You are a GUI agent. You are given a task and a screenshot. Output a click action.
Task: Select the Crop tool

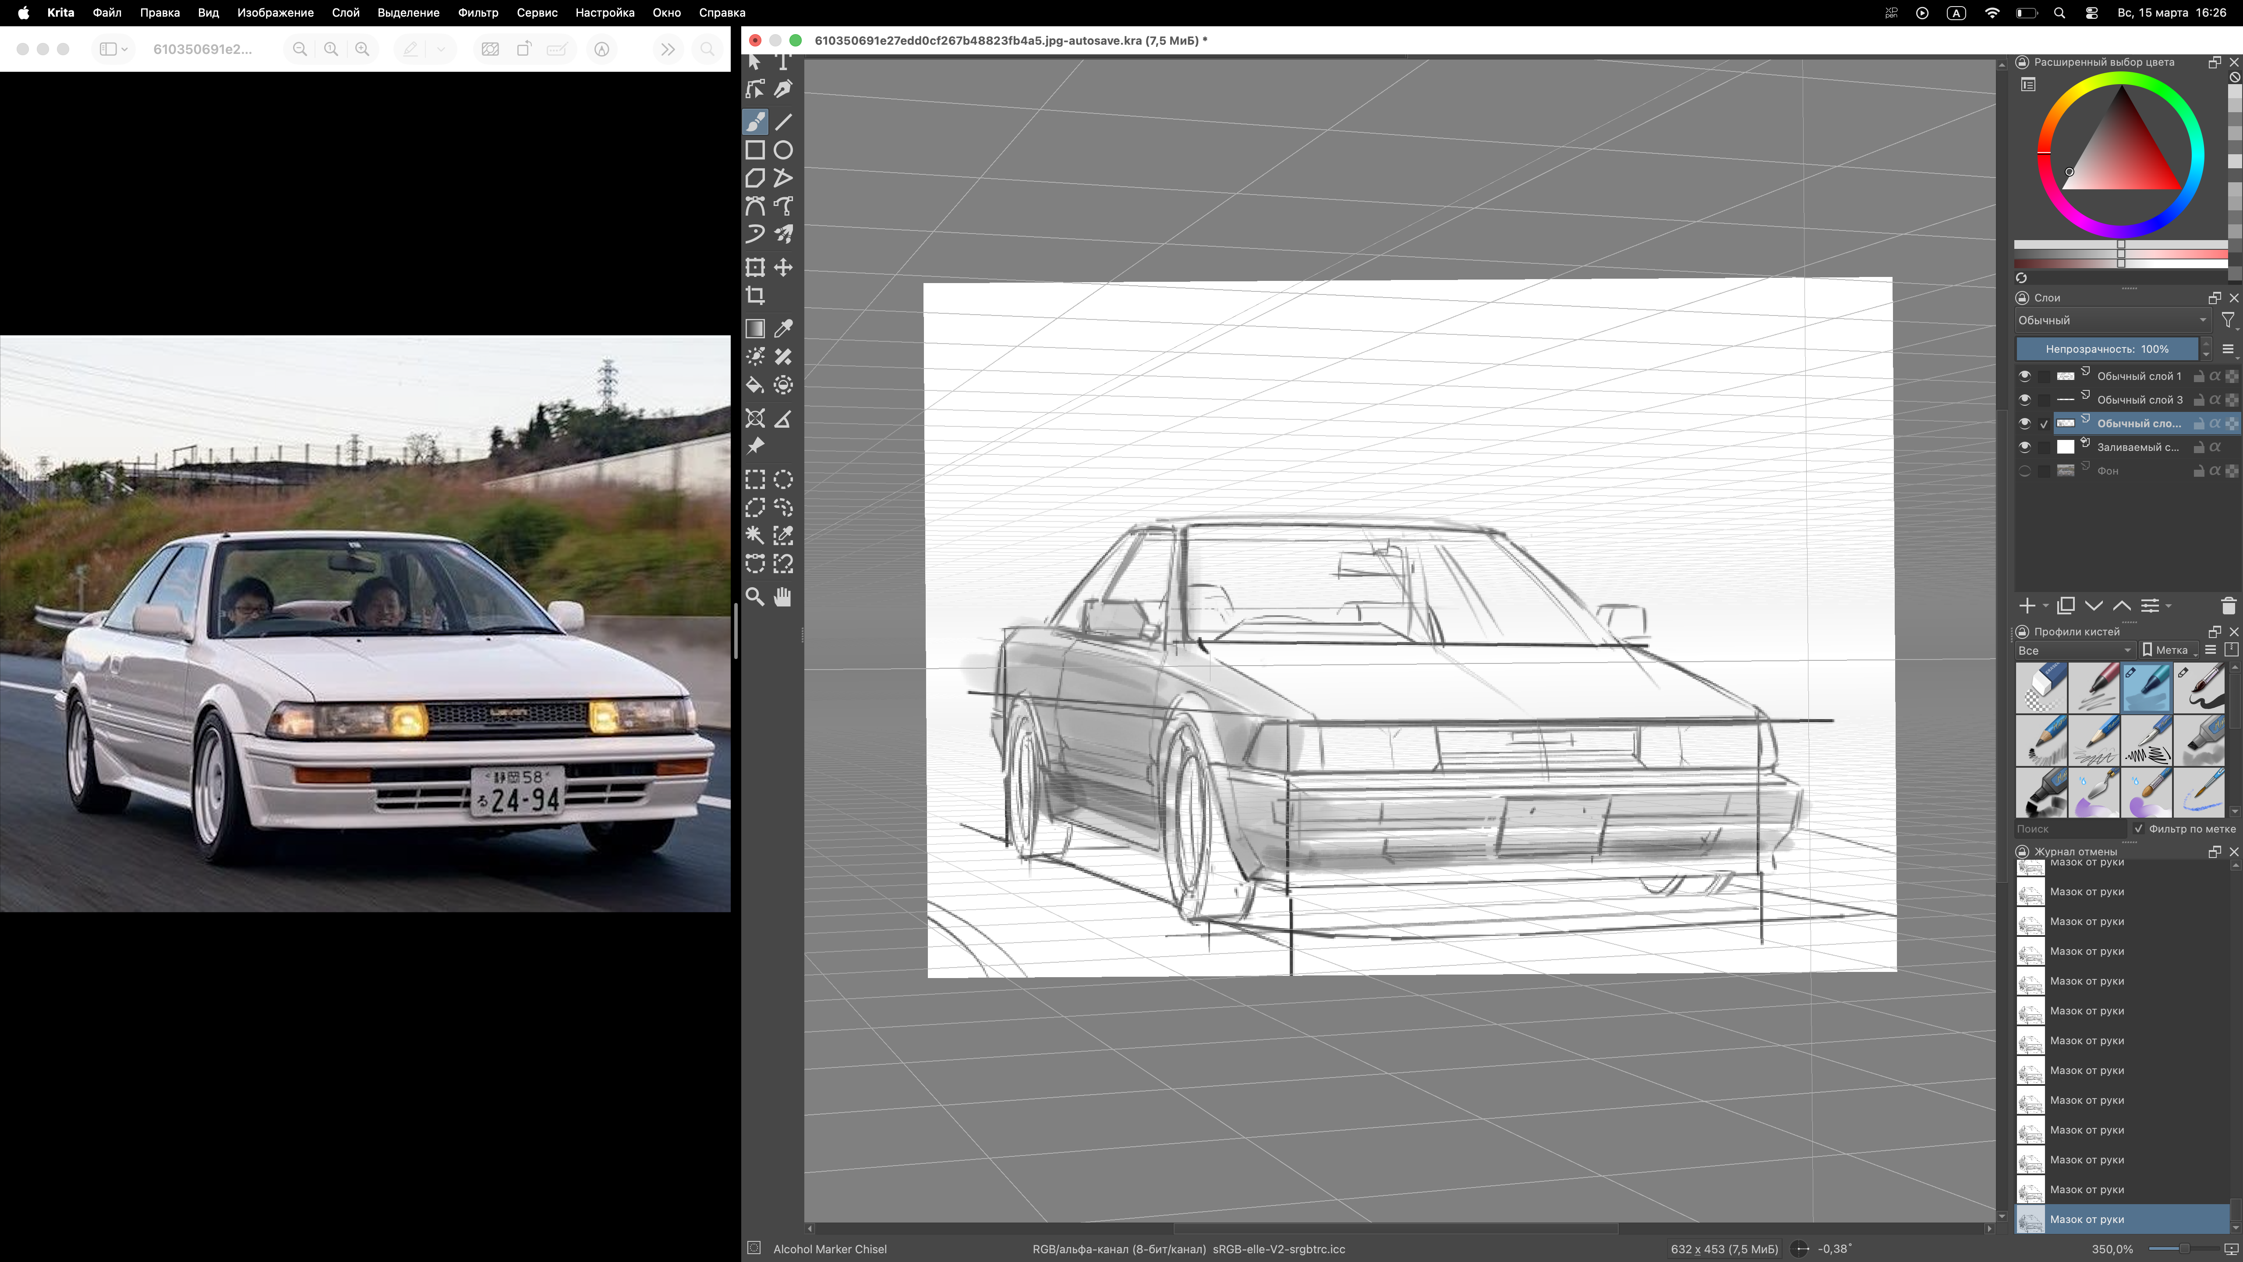[x=755, y=296]
